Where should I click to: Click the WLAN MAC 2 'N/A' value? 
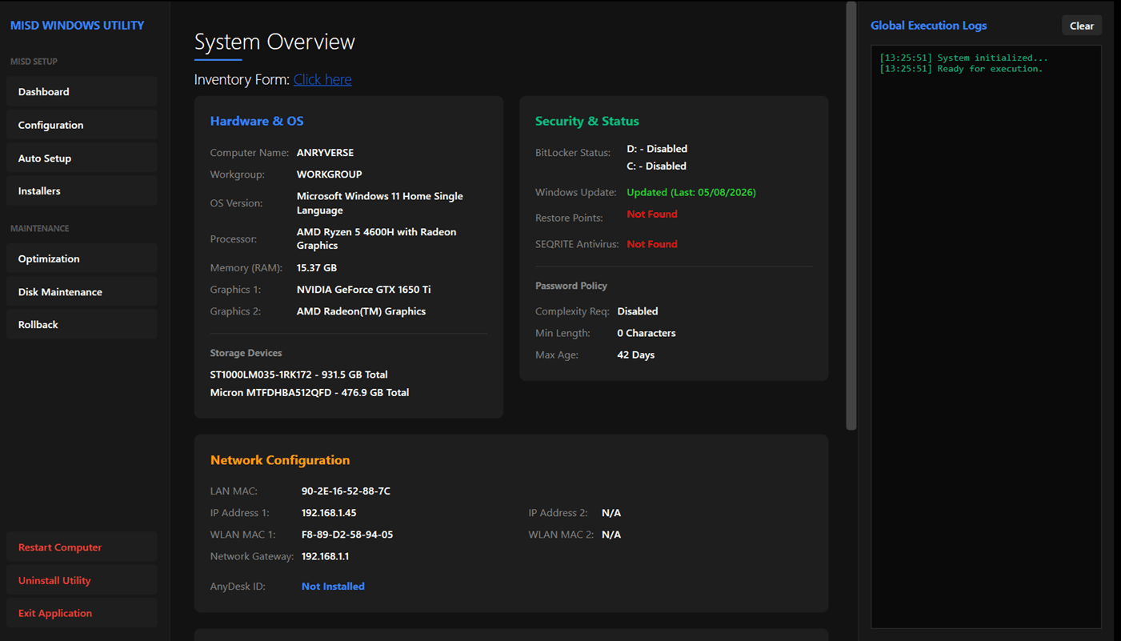(611, 535)
